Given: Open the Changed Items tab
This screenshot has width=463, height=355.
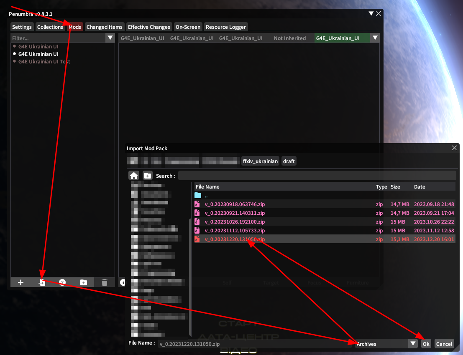Looking at the screenshot, I should coord(105,27).
